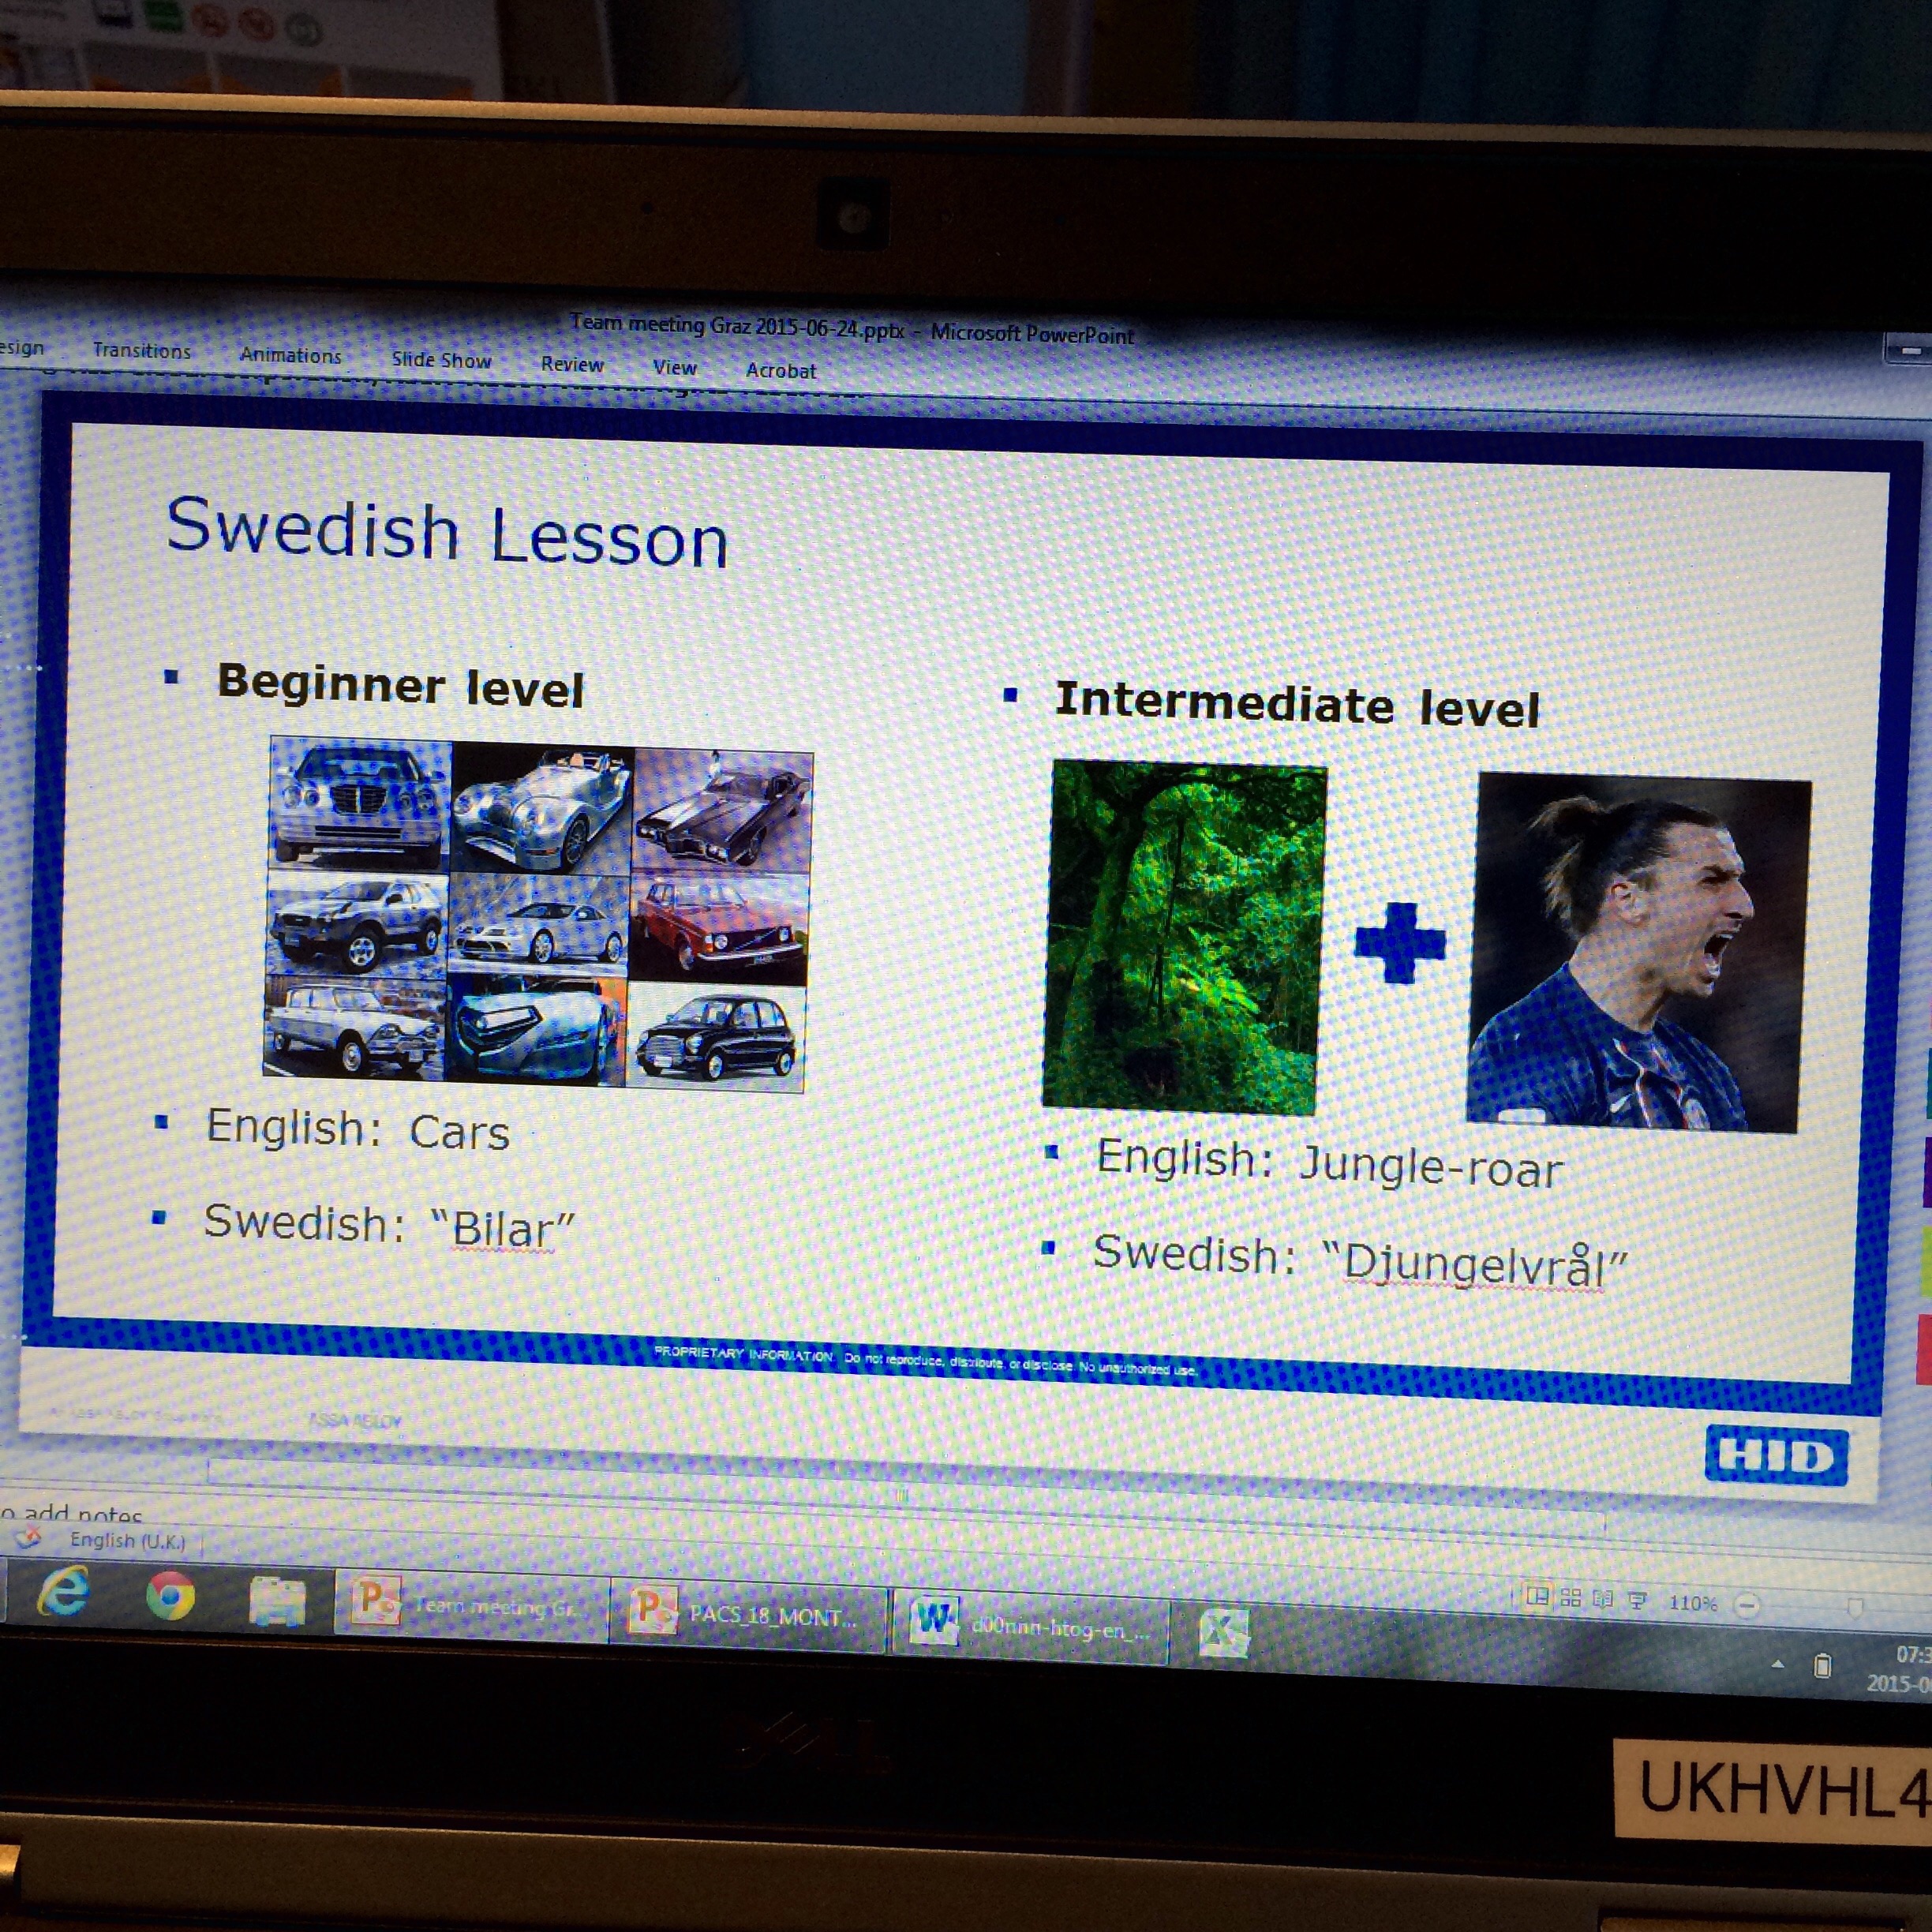
Task: Show hidden system tray icons
Action: click(x=1777, y=1664)
